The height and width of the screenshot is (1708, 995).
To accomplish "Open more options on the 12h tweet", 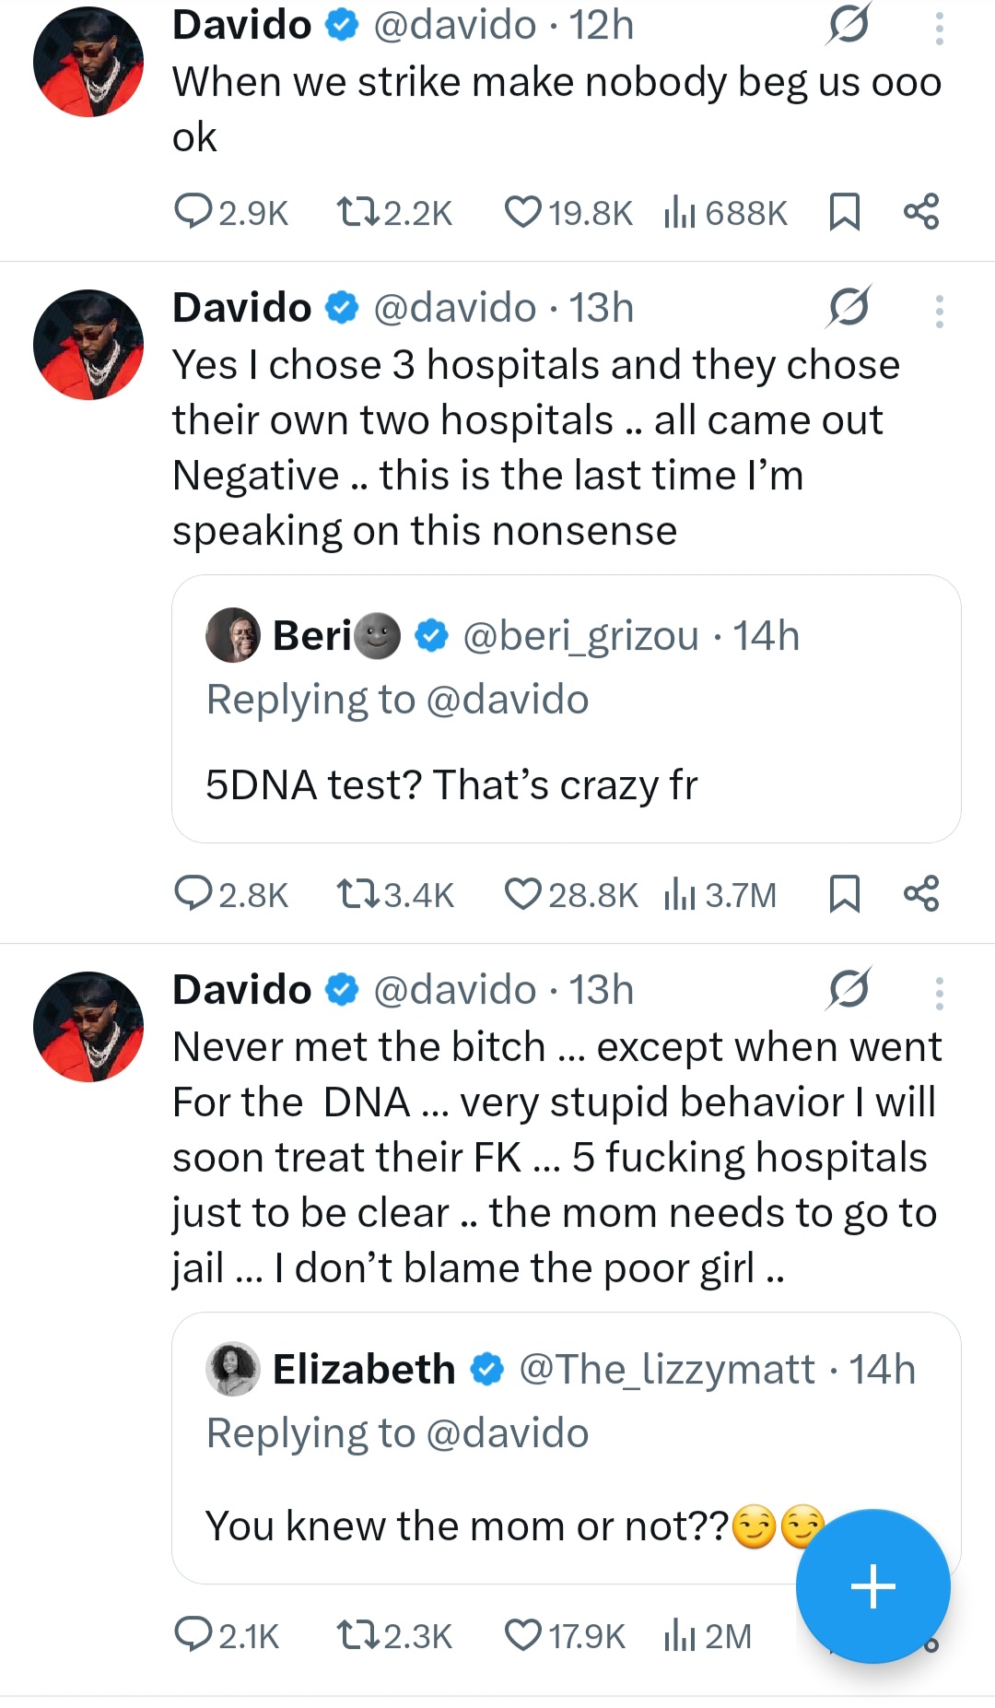I will pyautogui.click(x=939, y=29).
